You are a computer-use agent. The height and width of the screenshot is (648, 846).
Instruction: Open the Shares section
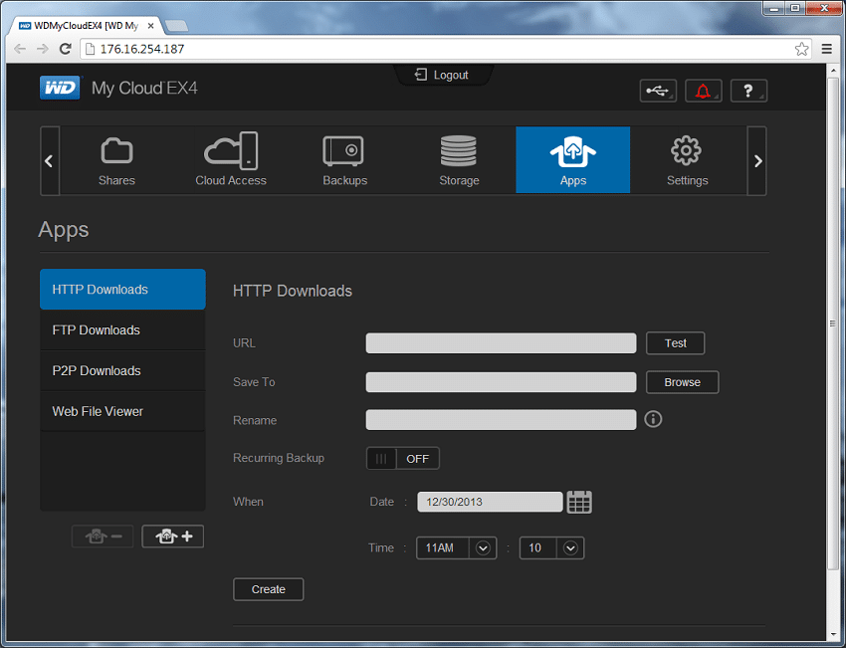pyautogui.click(x=116, y=160)
